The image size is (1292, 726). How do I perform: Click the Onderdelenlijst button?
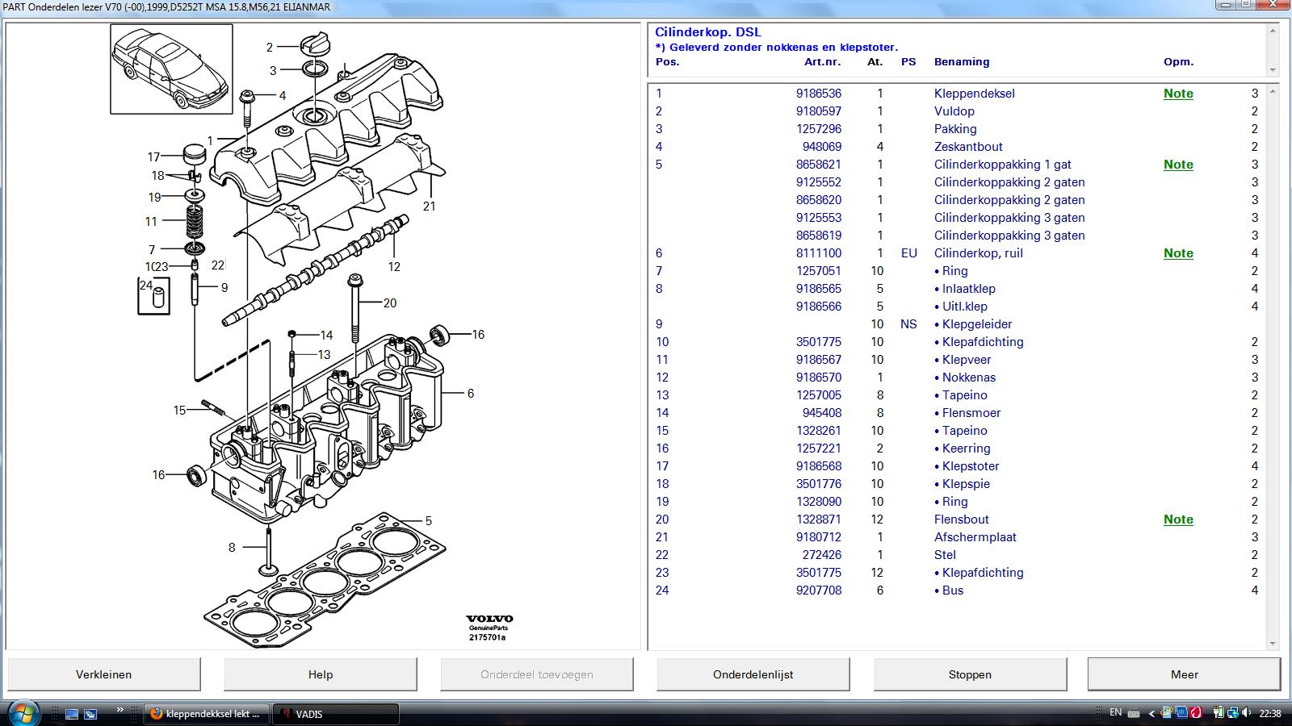click(753, 674)
